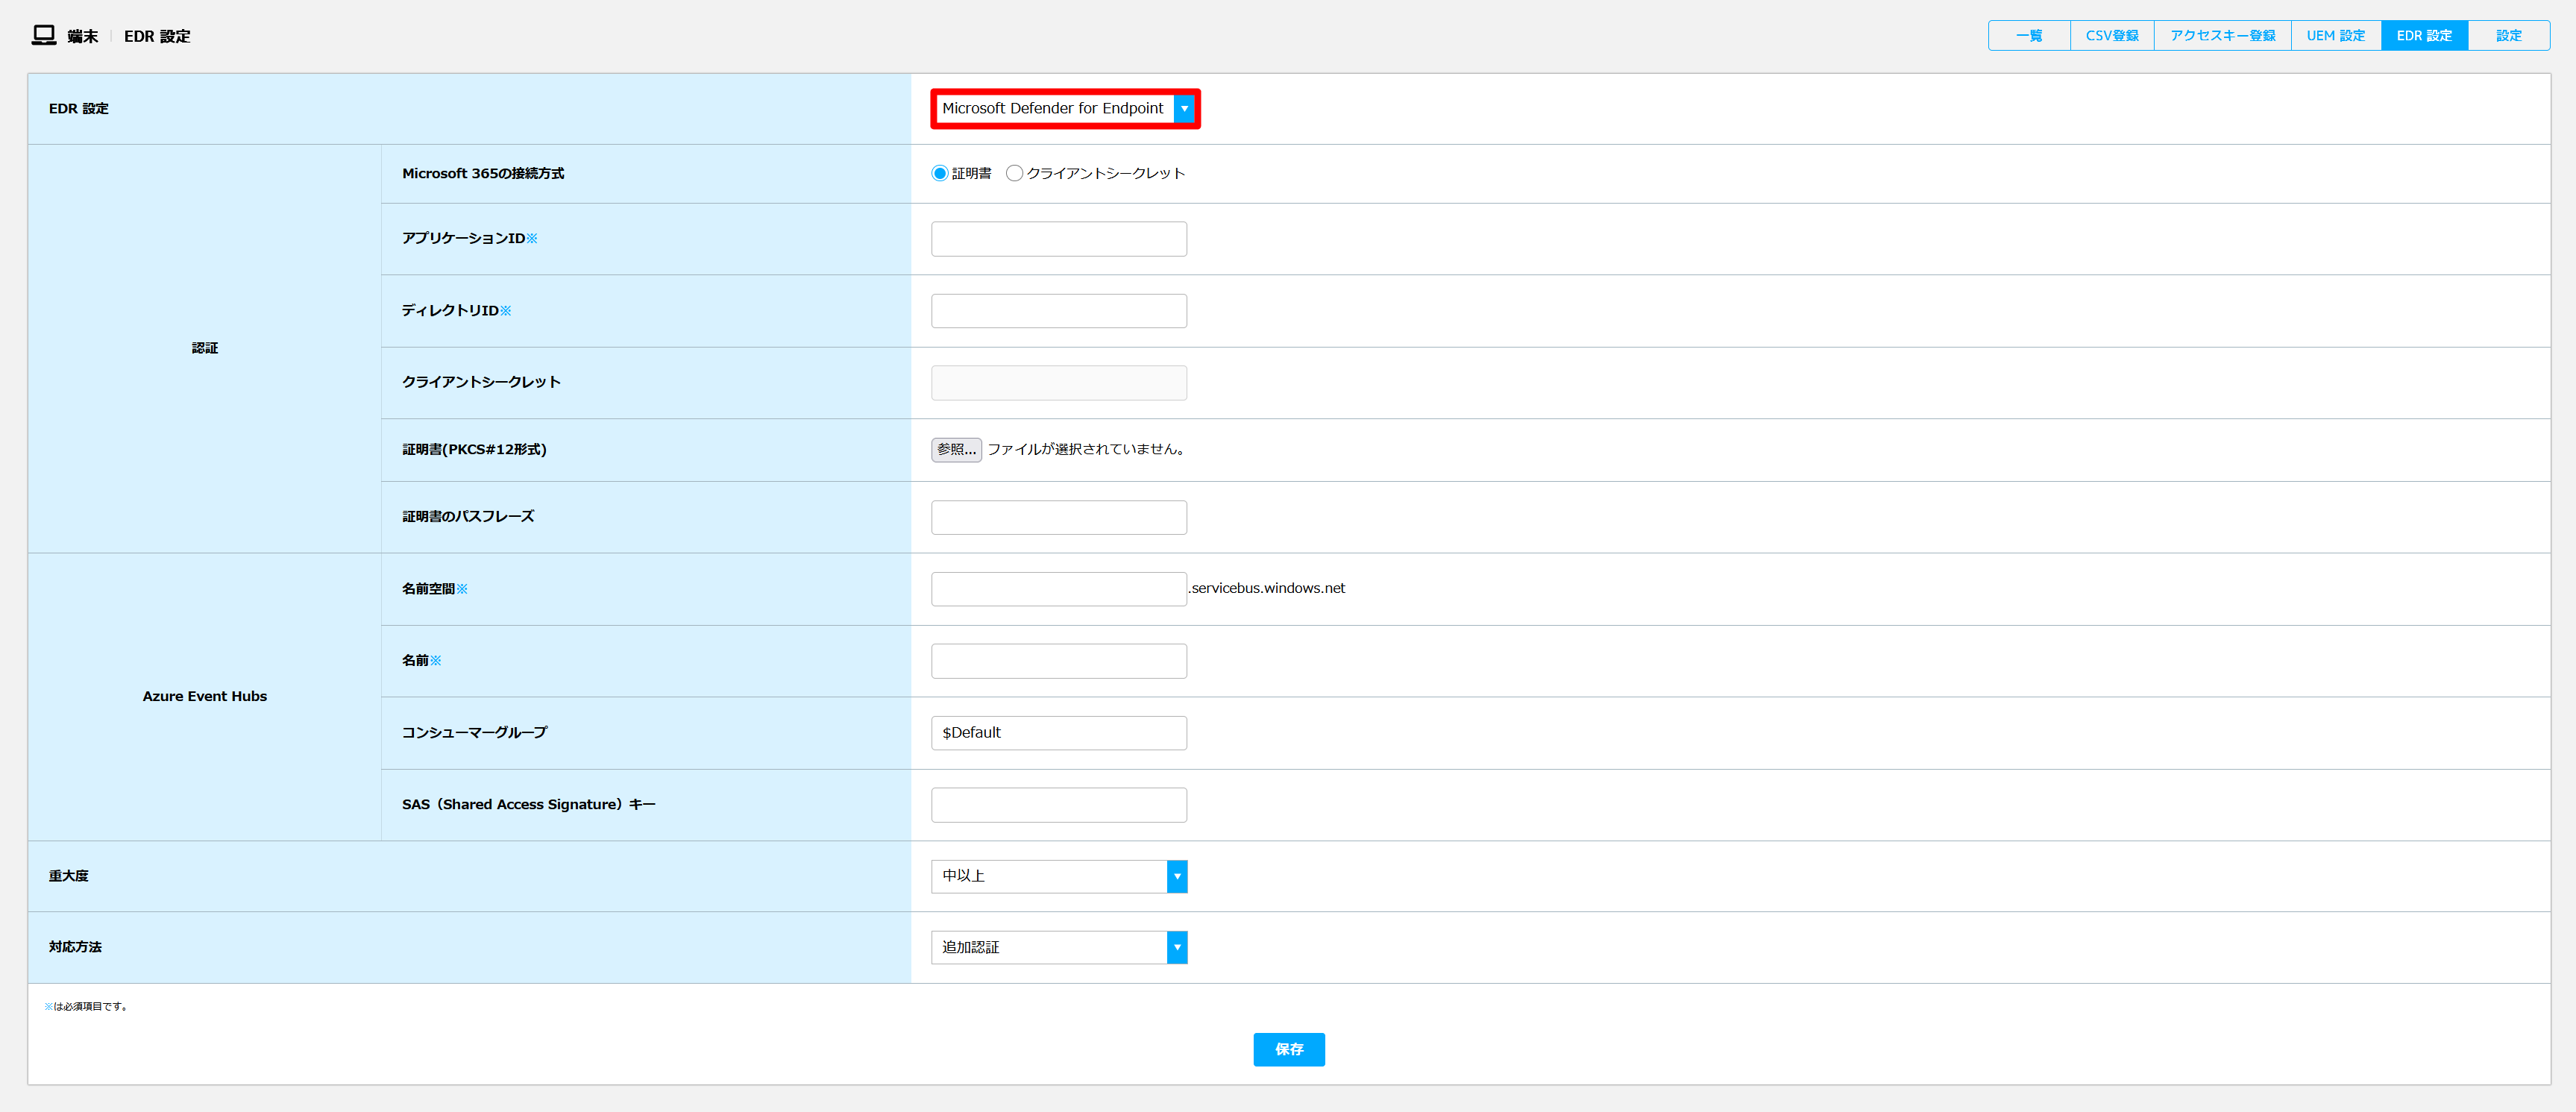The image size is (2576, 1112).
Task: Click the disabled クライアントシークレット field
Action: (x=1059, y=383)
